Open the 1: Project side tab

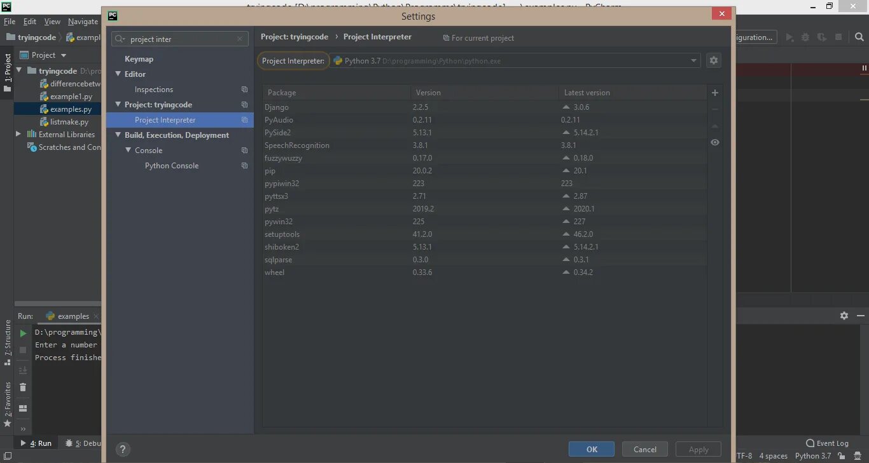pyautogui.click(x=8, y=72)
